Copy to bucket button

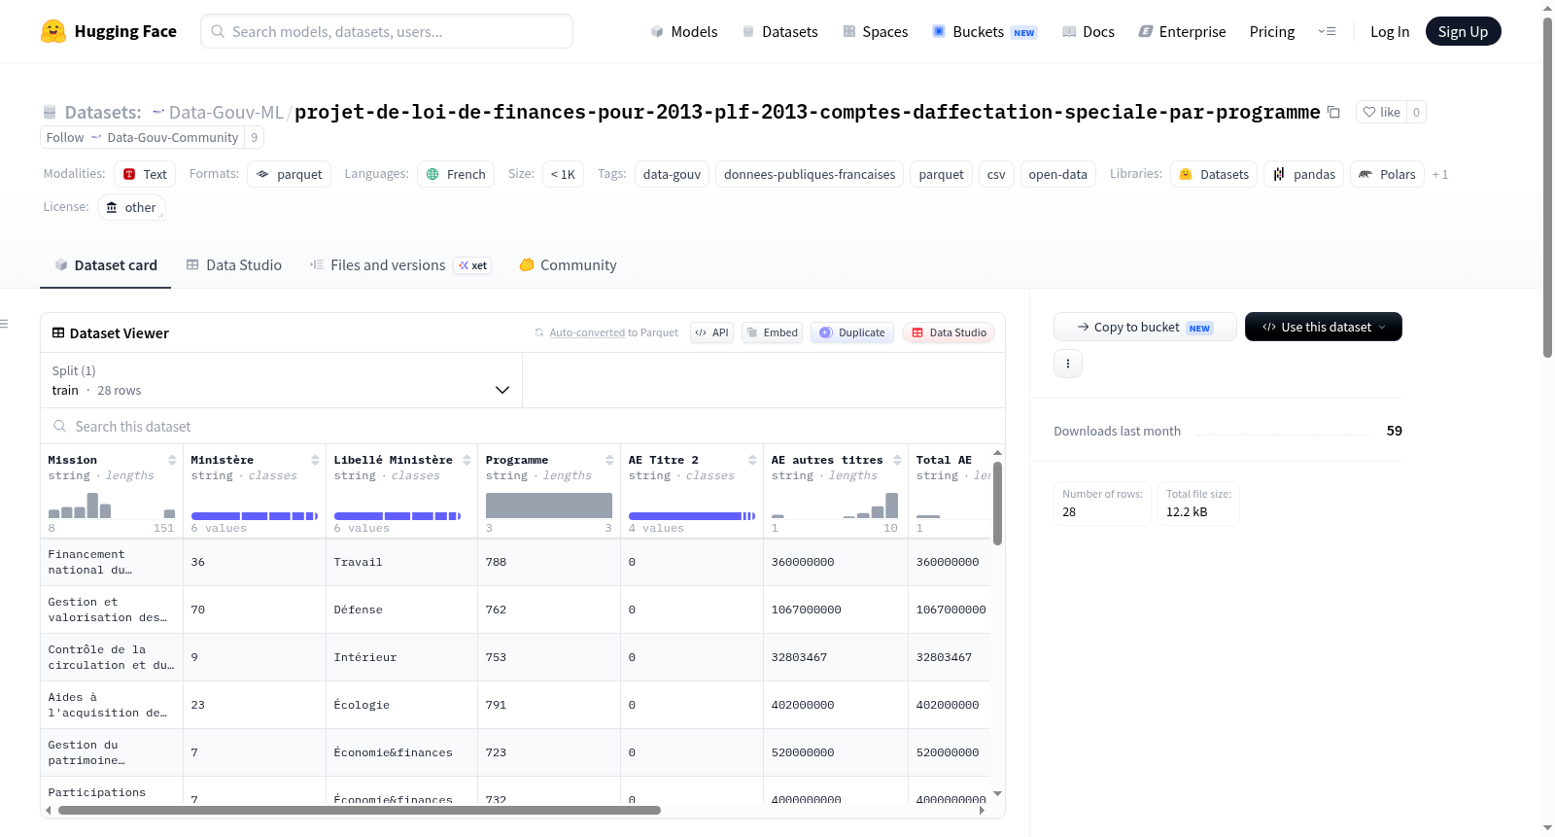(x=1145, y=327)
